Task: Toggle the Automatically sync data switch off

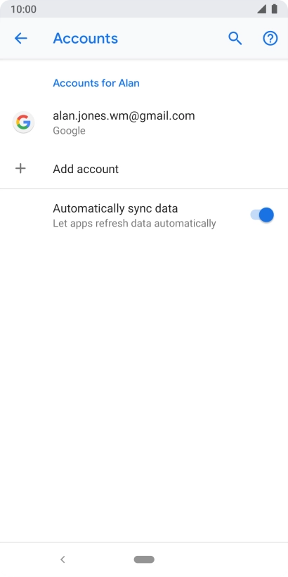Action: coord(262,215)
